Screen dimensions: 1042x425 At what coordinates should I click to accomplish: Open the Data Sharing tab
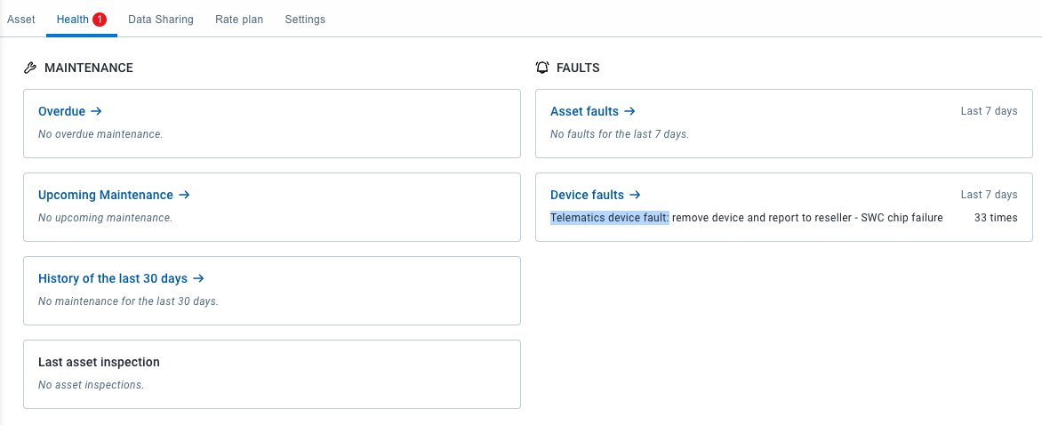click(x=161, y=20)
